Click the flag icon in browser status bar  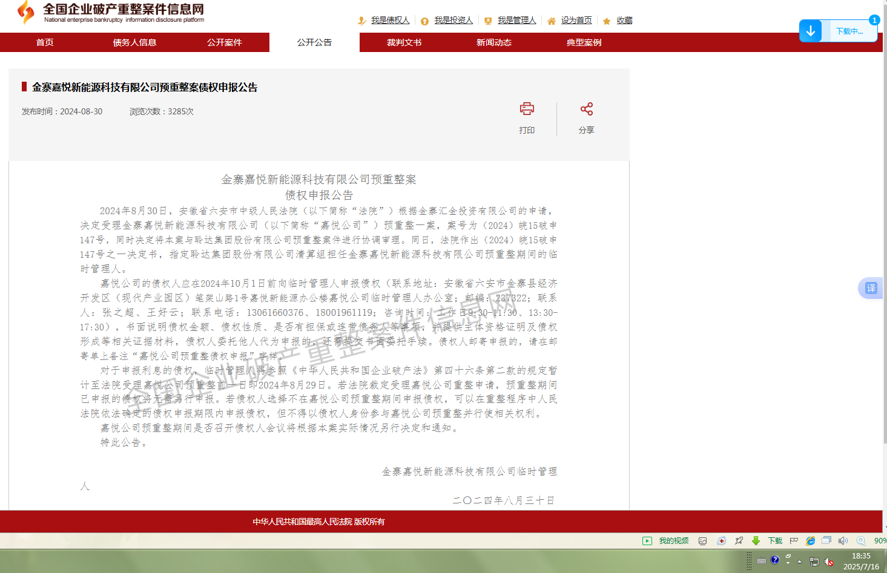point(794,541)
